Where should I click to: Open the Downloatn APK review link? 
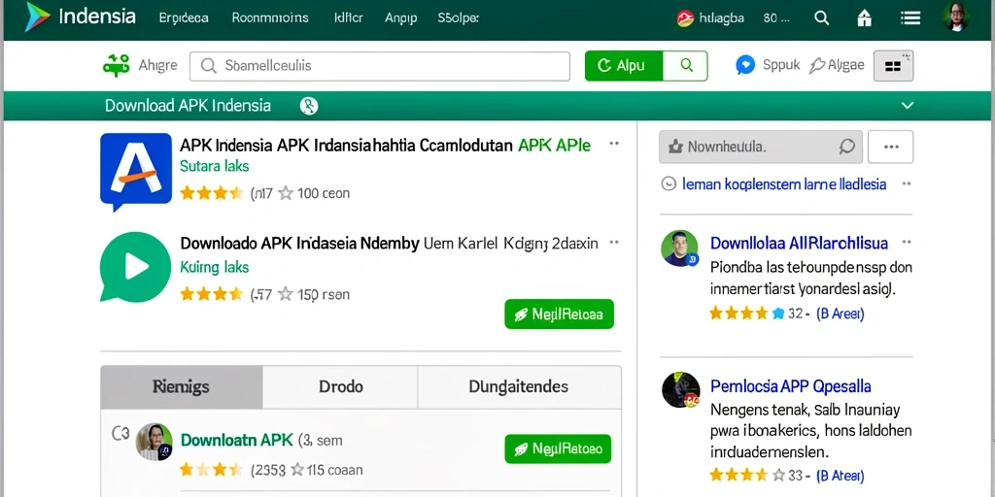[237, 440]
